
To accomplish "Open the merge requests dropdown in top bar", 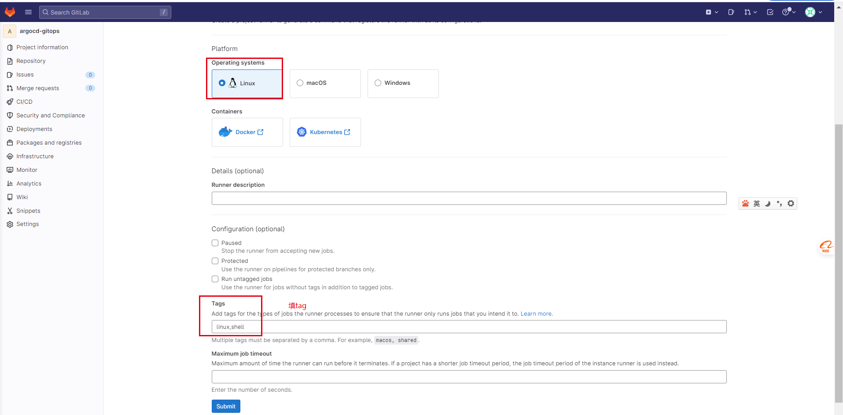I will click(750, 12).
